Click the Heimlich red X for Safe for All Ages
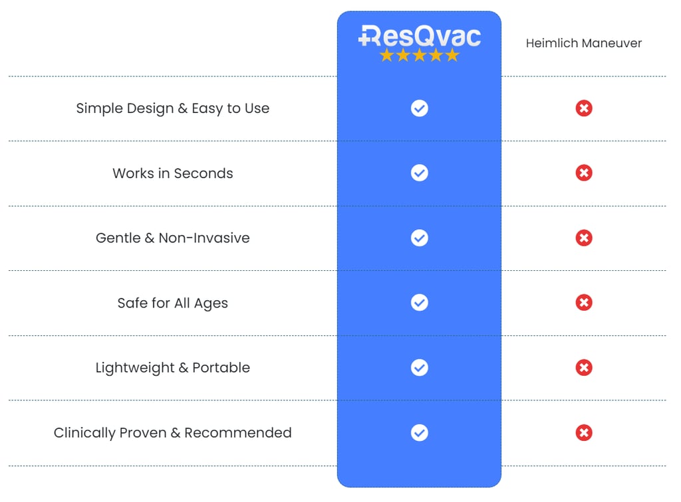 [584, 303]
